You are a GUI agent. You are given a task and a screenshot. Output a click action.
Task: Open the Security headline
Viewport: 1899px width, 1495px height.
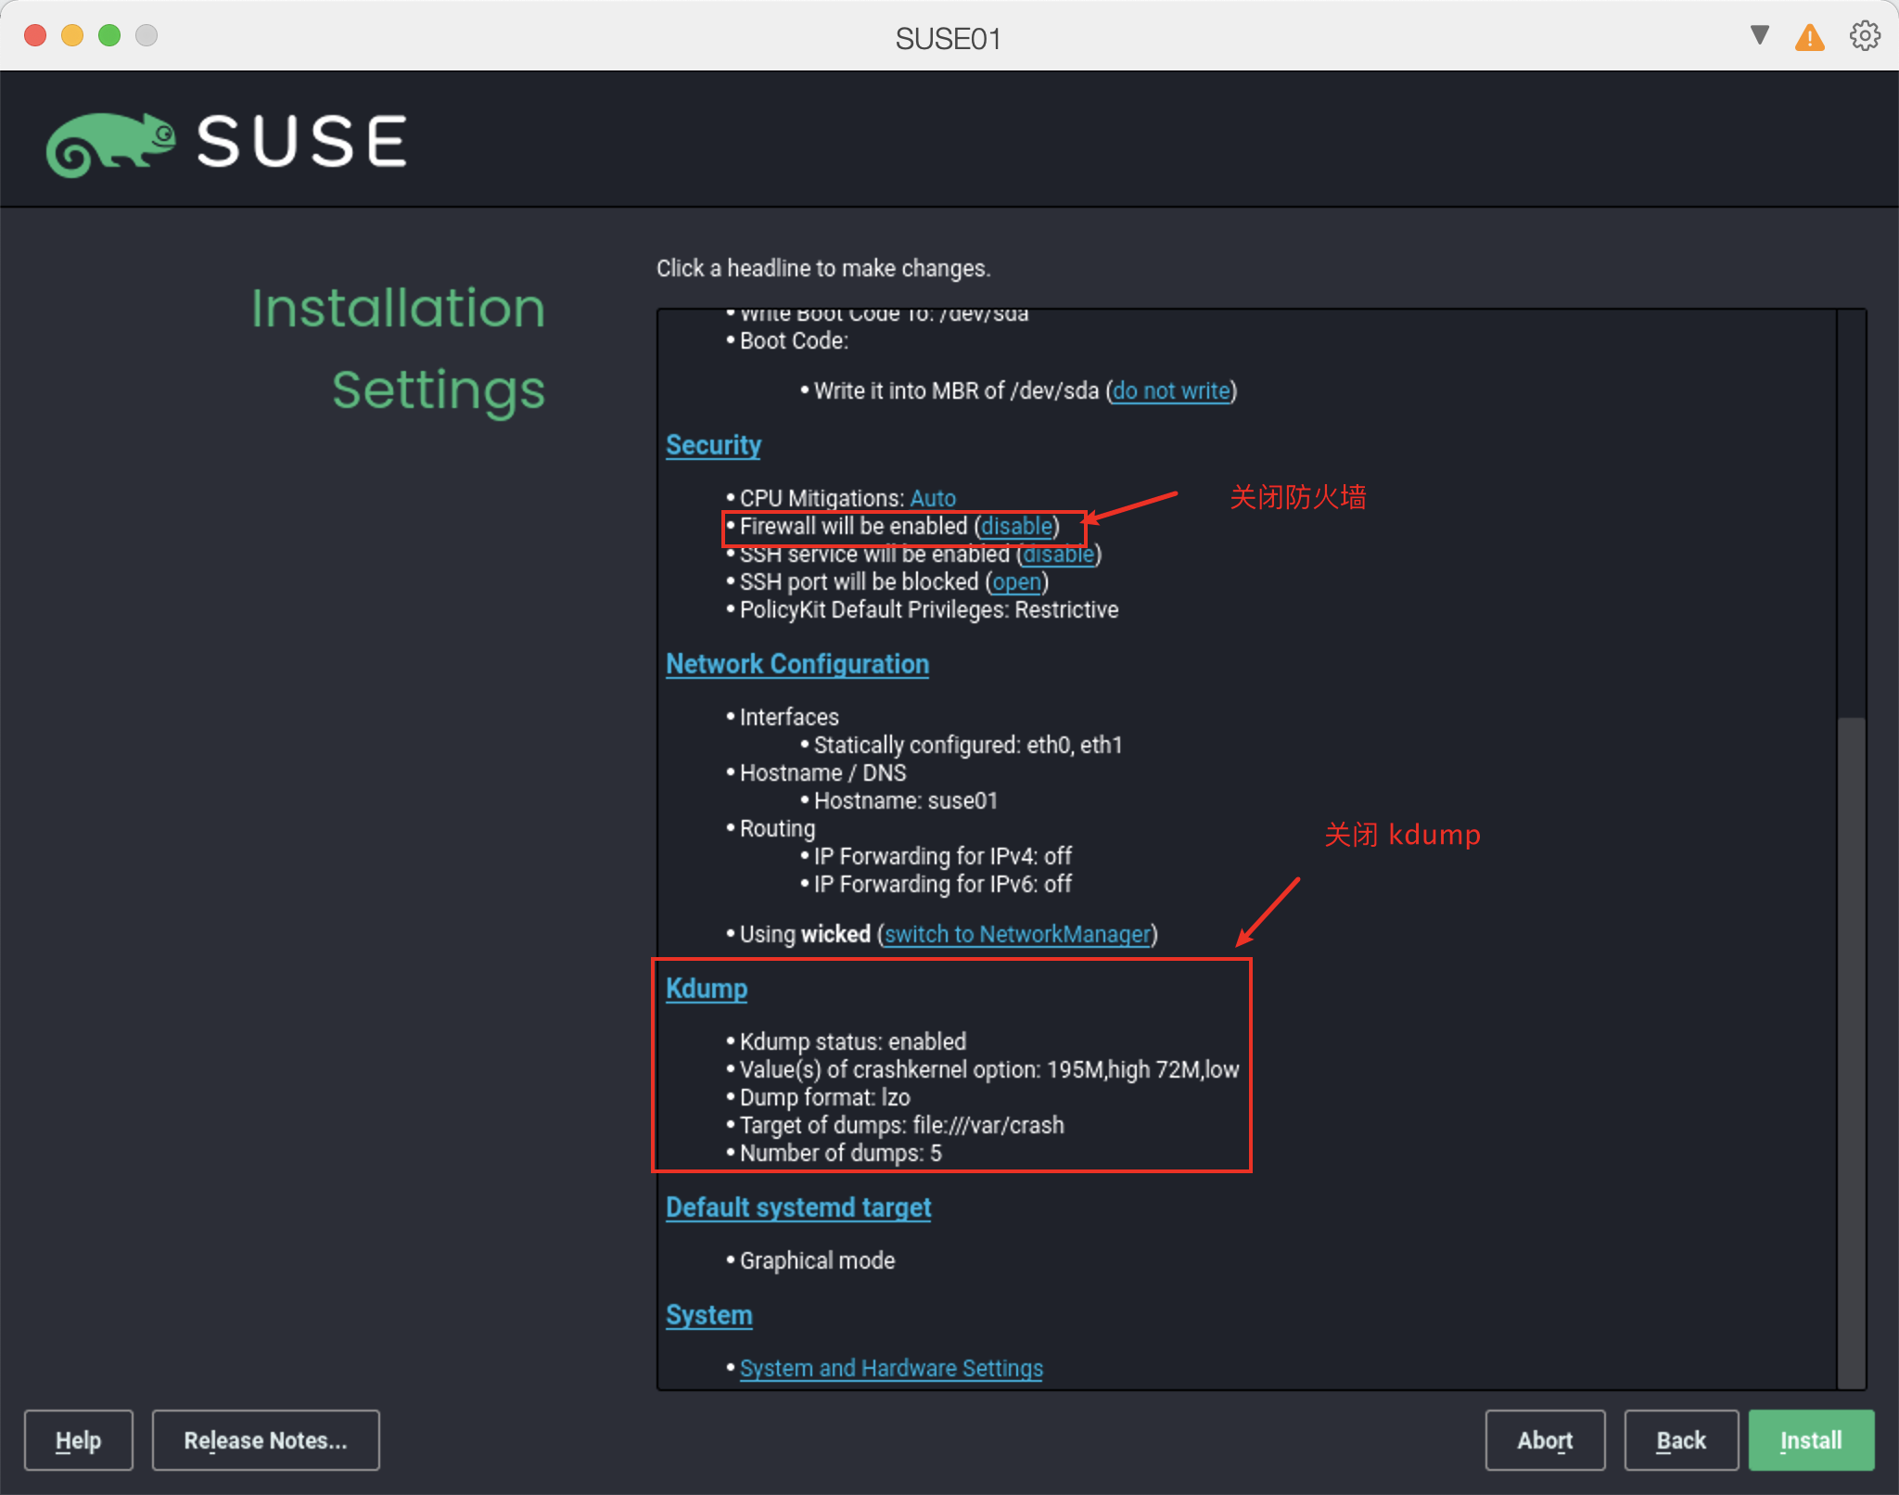(x=713, y=445)
